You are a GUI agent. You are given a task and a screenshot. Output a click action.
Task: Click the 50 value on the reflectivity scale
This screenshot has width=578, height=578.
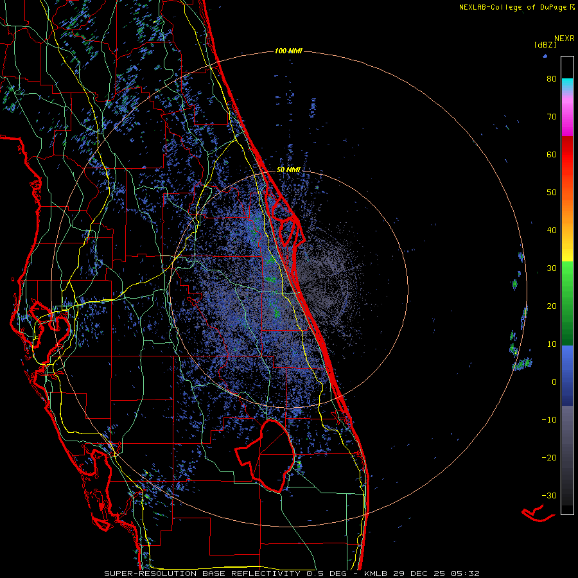coord(552,193)
